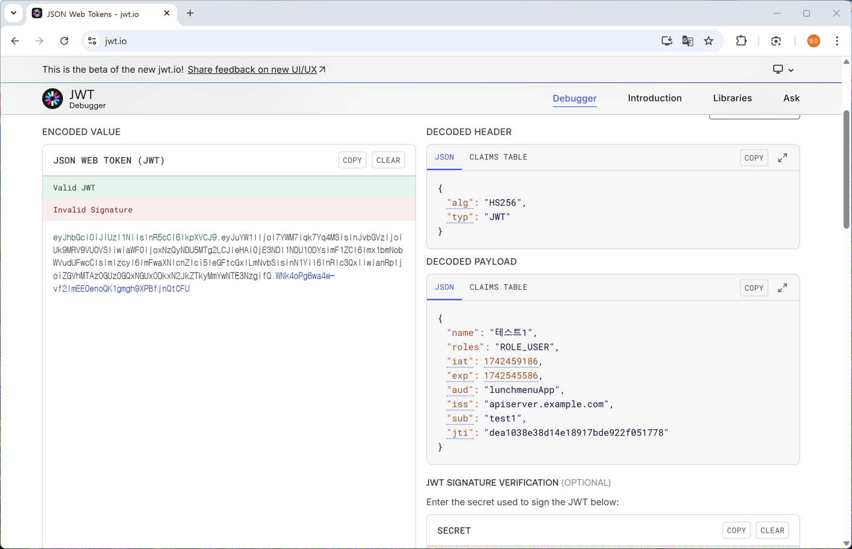This screenshot has width=852, height=549.
Task: Click the translate page icon
Action: [688, 41]
